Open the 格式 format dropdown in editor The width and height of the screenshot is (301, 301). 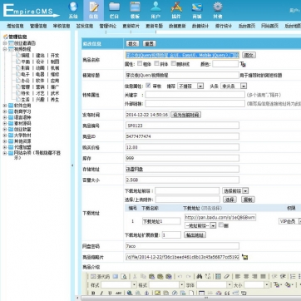(x=166, y=284)
